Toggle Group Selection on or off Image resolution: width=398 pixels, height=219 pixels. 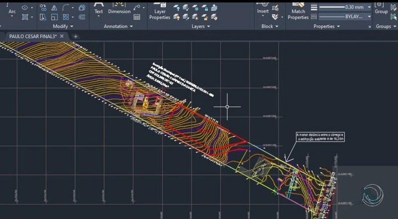point(394,17)
